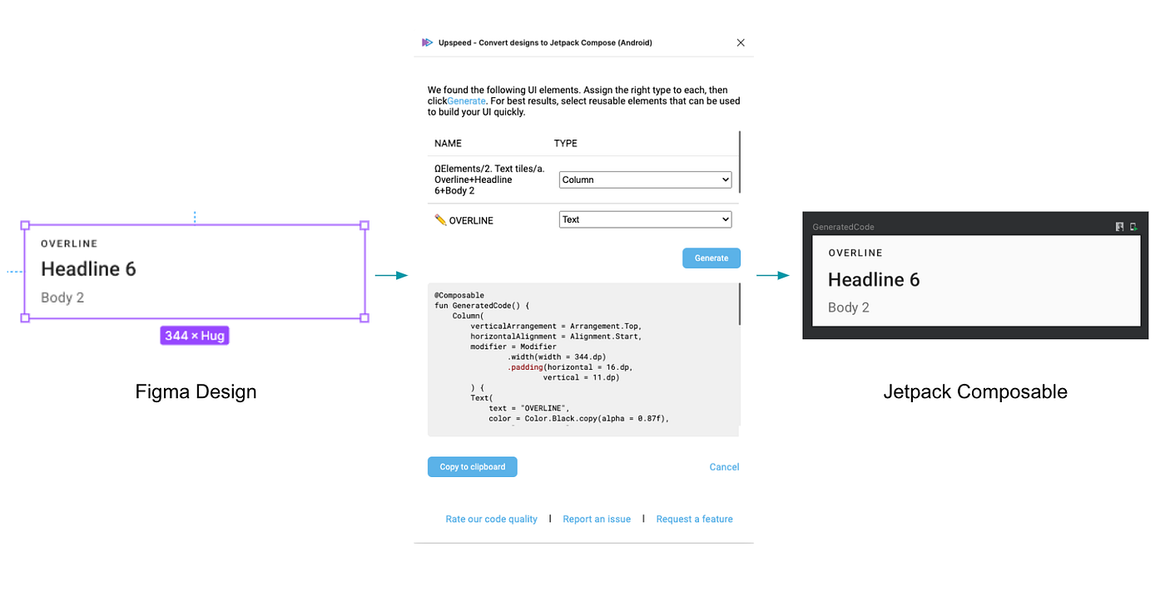
Task: Click the run-on-device phone icon with green arrow
Action: (1133, 226)
